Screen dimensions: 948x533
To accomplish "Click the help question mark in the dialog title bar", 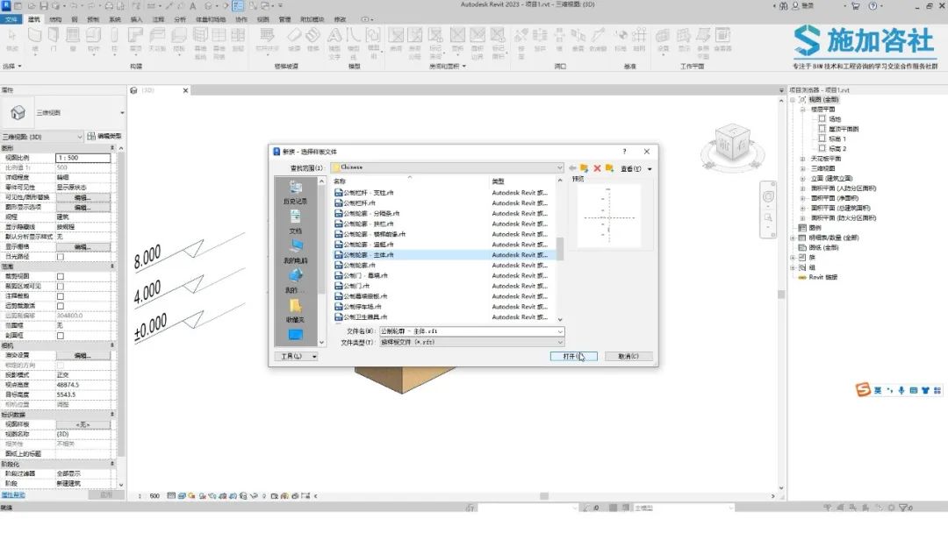I will (625, 152).
